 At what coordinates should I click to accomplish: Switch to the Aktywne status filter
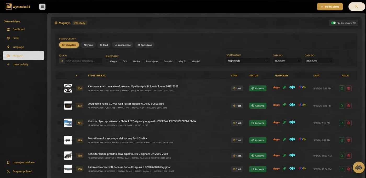88,45
